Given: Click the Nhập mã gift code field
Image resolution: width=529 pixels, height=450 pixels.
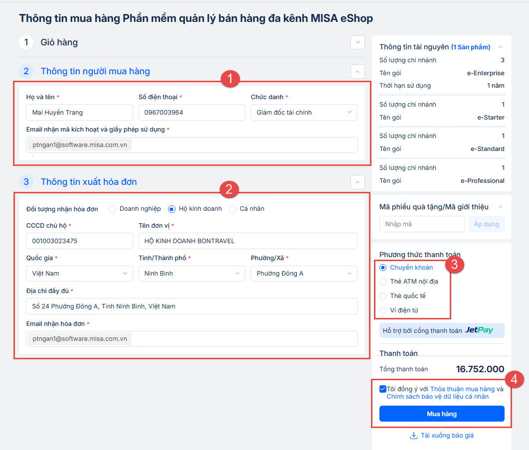Looking at the screenshot, I should 422,224.
